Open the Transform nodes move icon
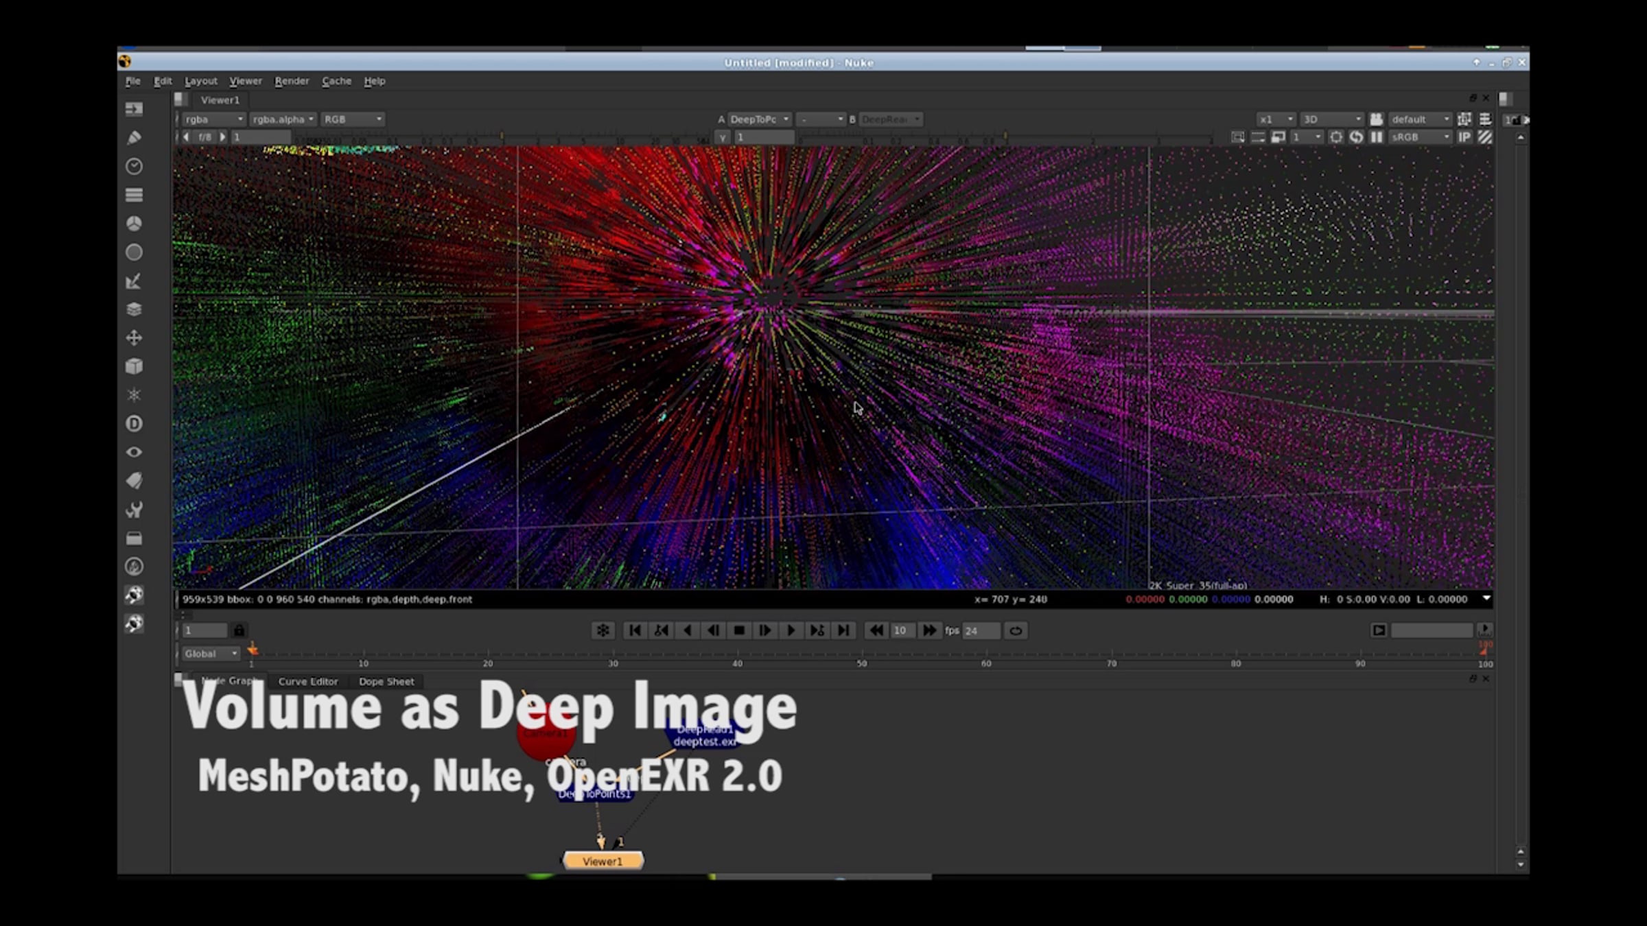Image resolution: width=1647 pixels, height=926 pixels. coord(134,338)
